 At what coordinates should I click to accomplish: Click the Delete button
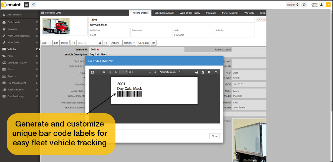[x=64, y=43]
